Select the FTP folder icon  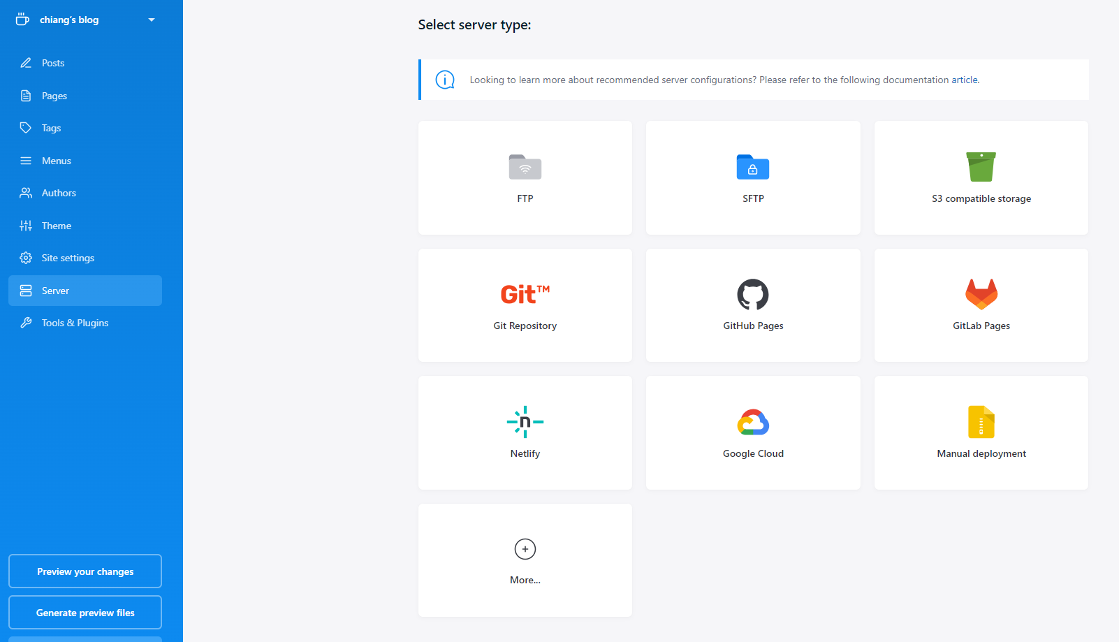click(525, 168)
